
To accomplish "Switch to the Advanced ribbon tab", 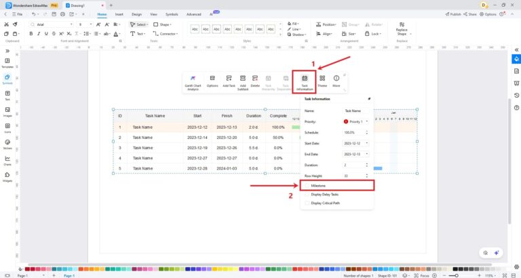I will coord(194,14).
